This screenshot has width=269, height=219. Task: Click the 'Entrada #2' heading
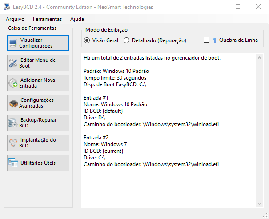96,138
